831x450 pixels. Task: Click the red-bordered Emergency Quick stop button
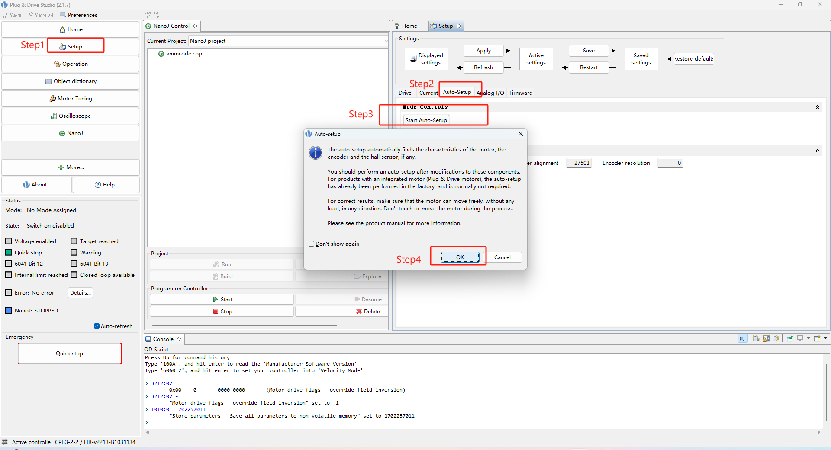point(70,354)
